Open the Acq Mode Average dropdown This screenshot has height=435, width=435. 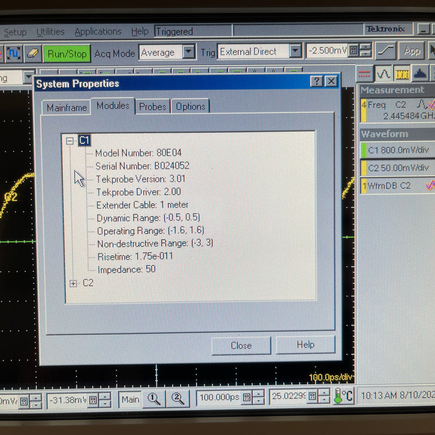coord(189,52)
